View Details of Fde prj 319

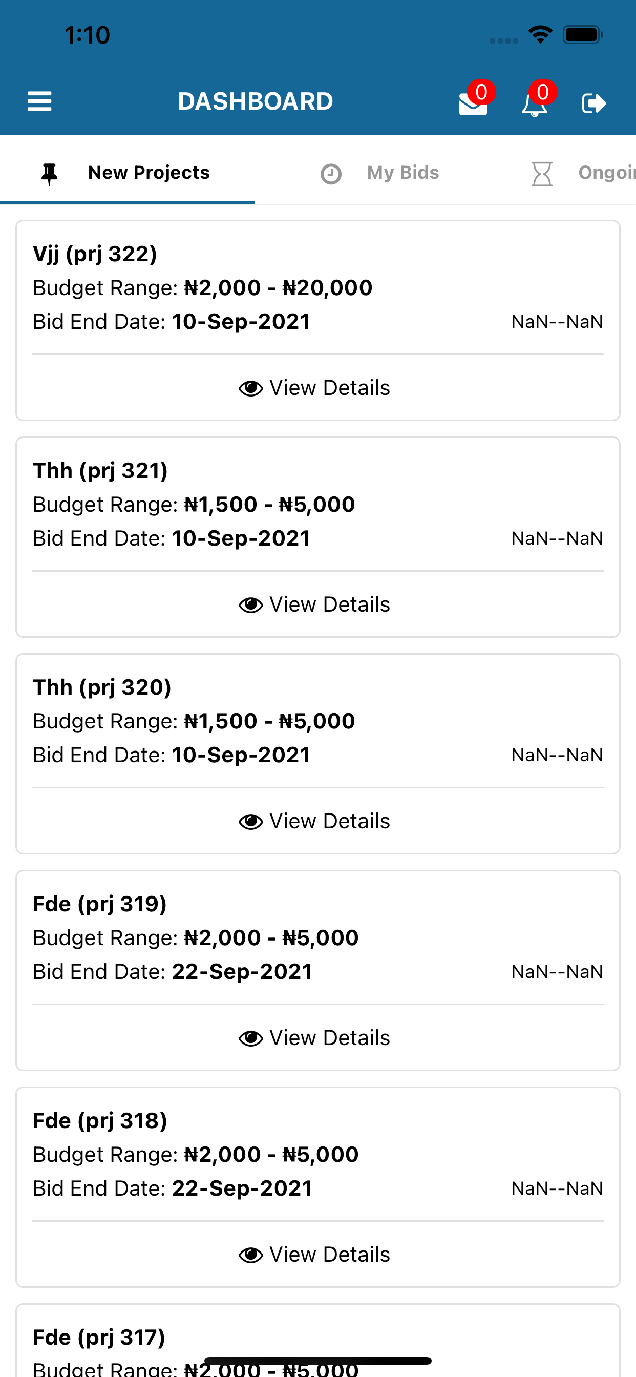[x=315, y=1038]
